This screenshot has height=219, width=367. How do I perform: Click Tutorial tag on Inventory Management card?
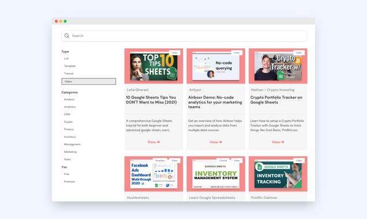tap(223, 161)
